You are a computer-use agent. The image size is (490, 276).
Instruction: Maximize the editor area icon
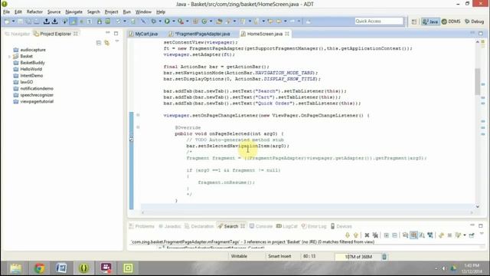click(481, 33)
